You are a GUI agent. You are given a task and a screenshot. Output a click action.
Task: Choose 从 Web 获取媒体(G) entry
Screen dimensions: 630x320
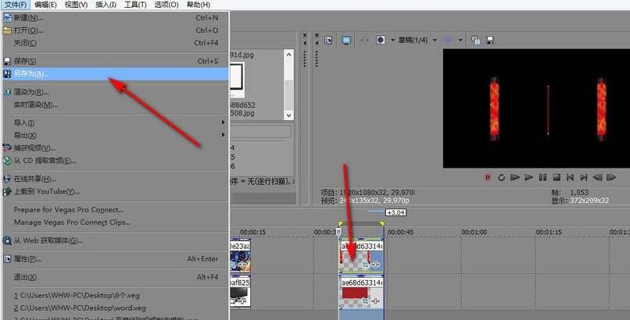(116, 240)
